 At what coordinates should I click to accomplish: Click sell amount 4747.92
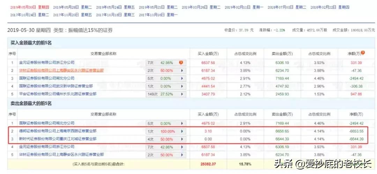[x=282, y=86]
